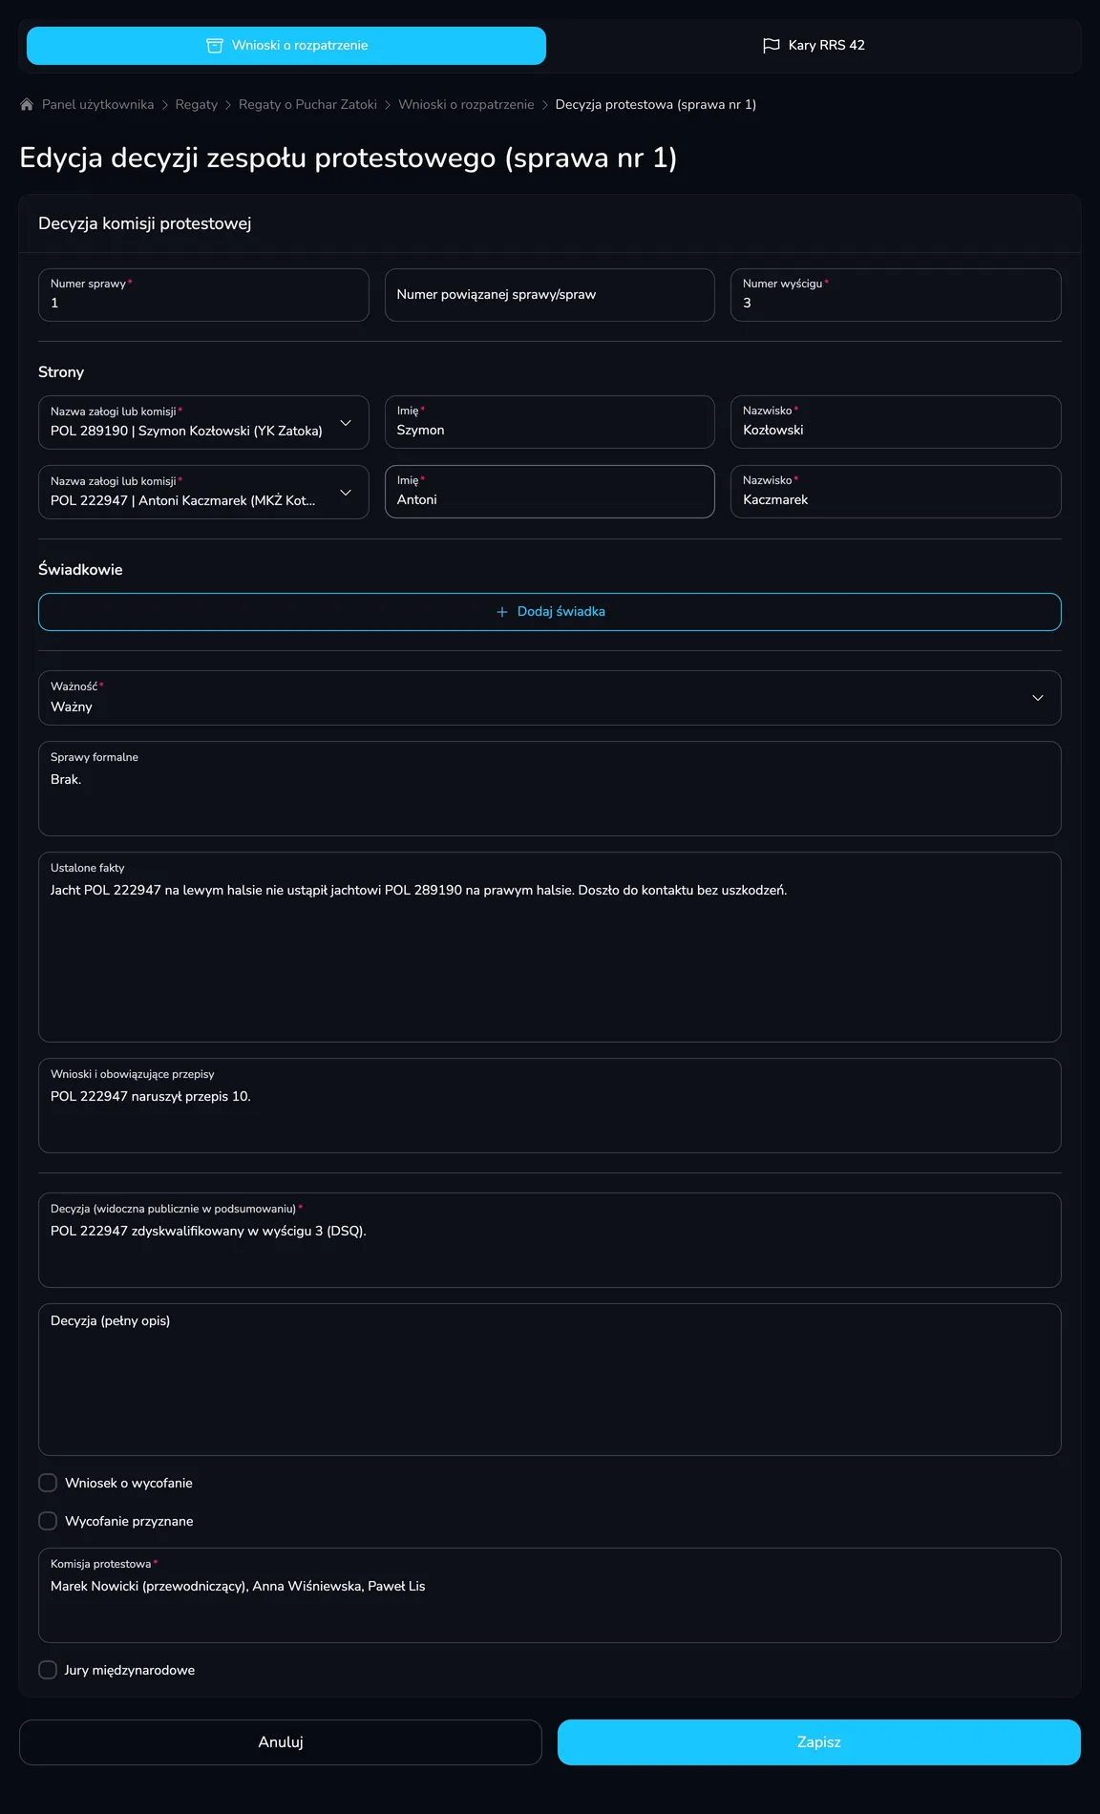Image resolution: width=1100 pixels, height=1814 pixels.
Task: Go to Panel użytkownika breadcrumb
Action: coord(97,105)
